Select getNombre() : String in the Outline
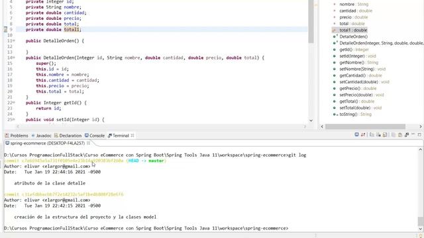The height and width of the screenshot is (238, 424). [x=359, y=63]
